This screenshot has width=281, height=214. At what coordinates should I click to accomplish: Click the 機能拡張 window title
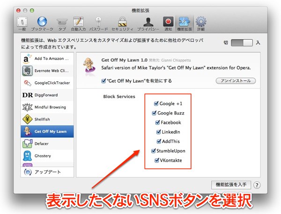140,11
